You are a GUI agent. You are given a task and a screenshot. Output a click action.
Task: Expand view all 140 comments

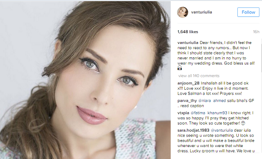[199, 76]
